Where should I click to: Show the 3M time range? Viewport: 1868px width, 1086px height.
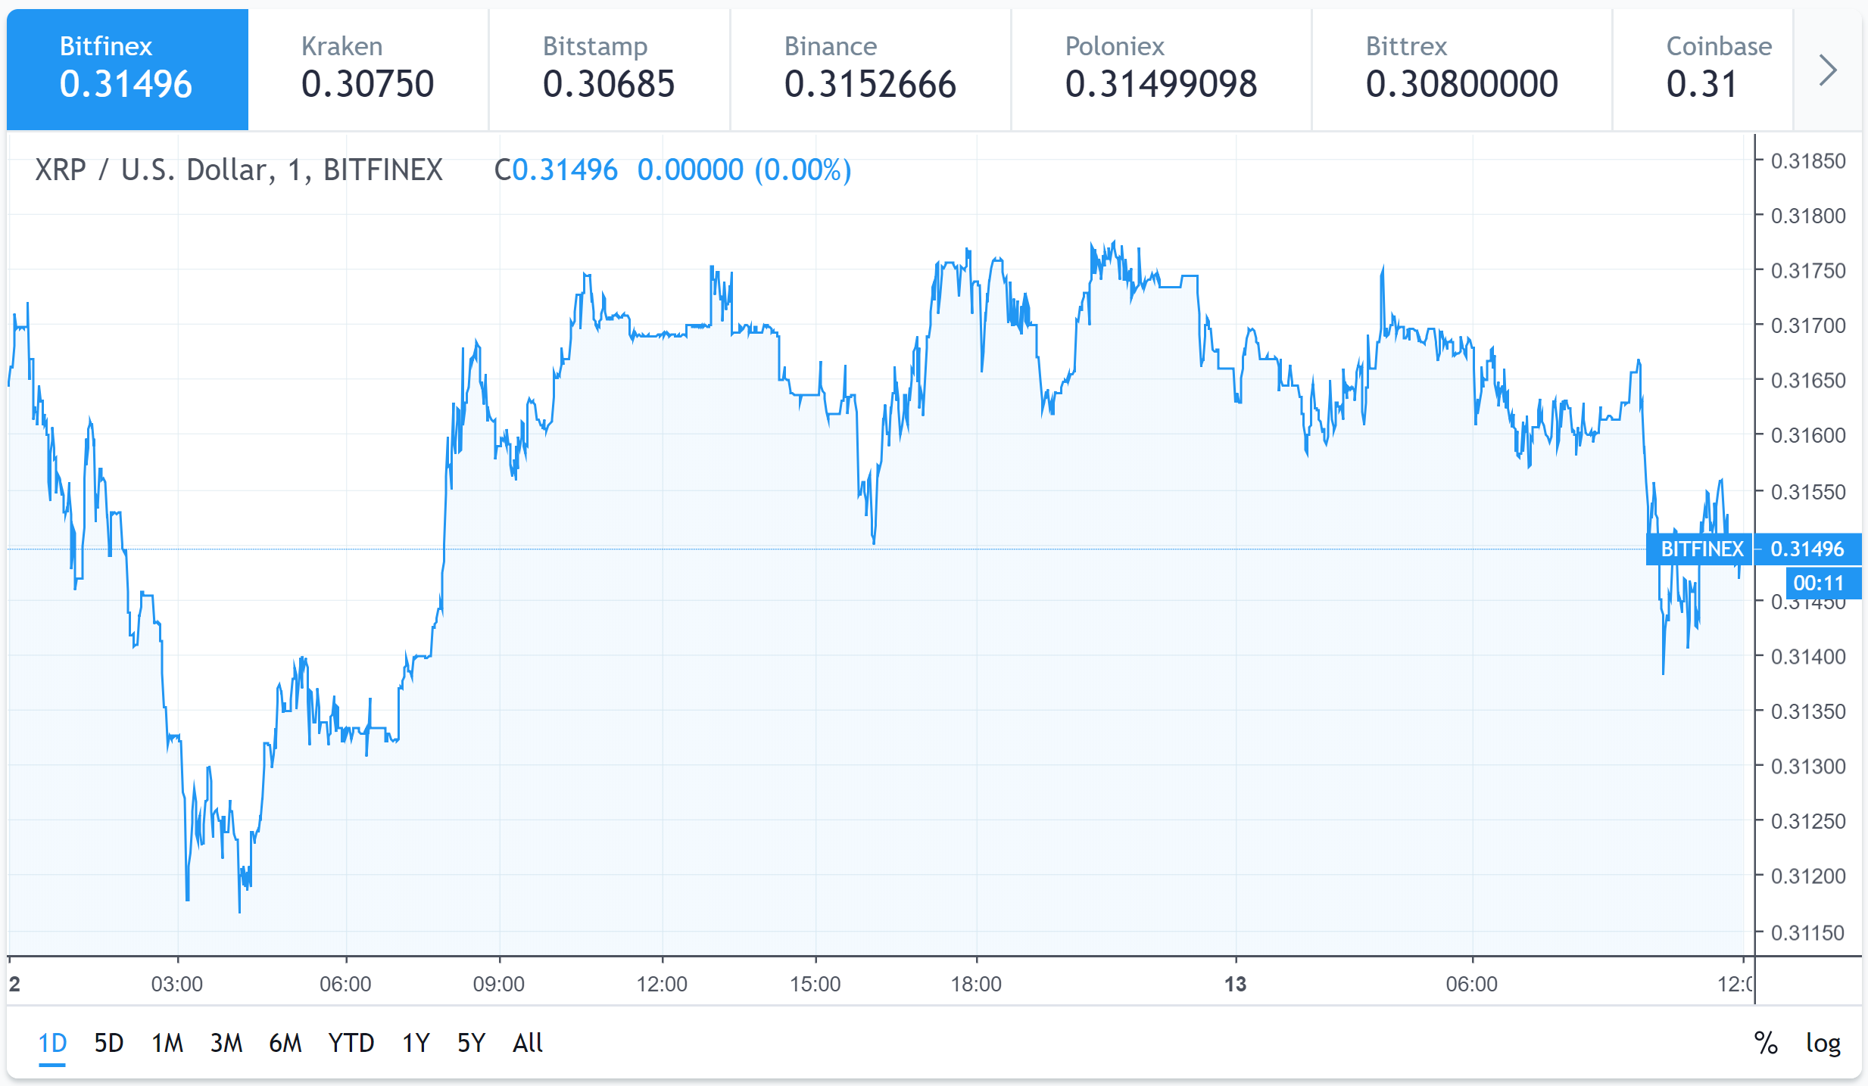coord(226,1043)
